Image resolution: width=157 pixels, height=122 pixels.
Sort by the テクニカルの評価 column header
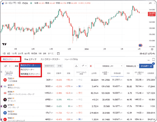pyautogui.click(x=81, y=73)
